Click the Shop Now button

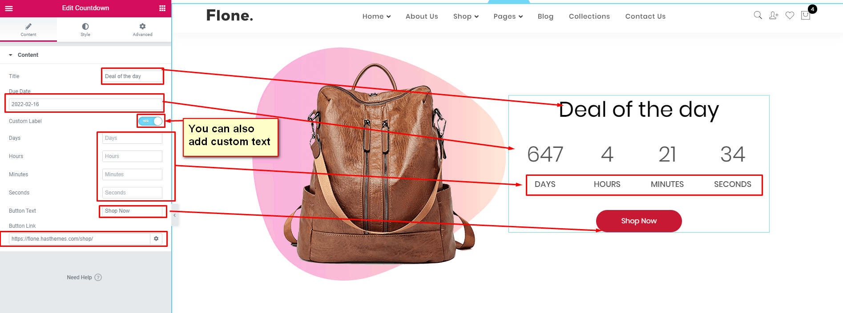(x=639, y=221)
